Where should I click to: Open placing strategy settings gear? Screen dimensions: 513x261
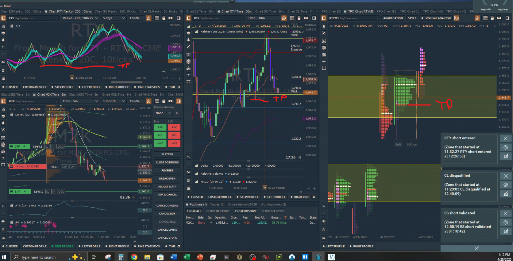177,113
